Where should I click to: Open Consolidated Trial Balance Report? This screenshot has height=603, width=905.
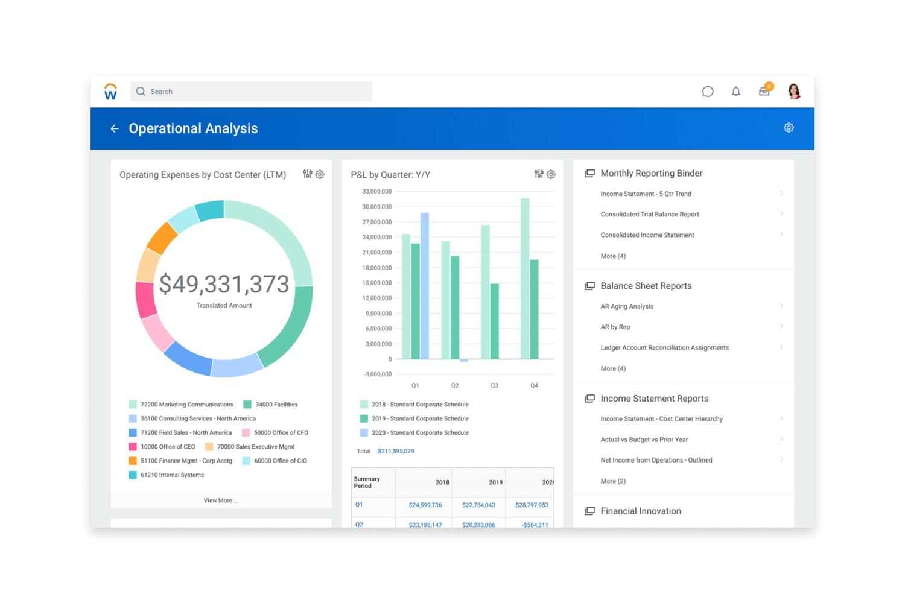pyautogui.click(x=650, y=215)
